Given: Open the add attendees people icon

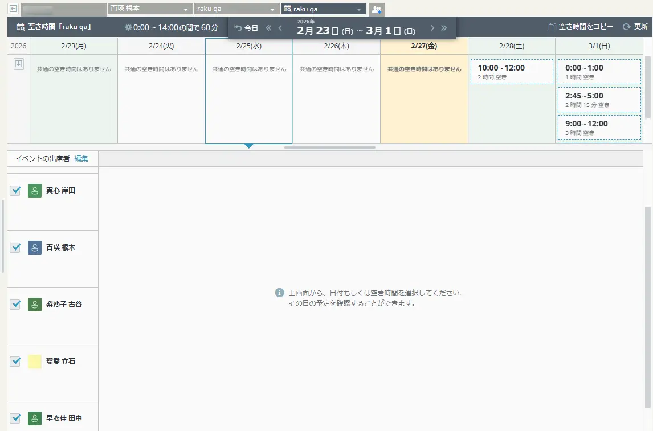Looking at the screenshot, I should point(377,9).
